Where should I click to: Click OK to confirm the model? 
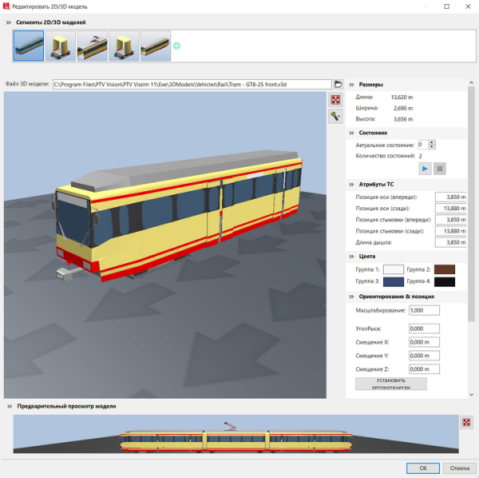pyautogui.click(x=422, y=468)
